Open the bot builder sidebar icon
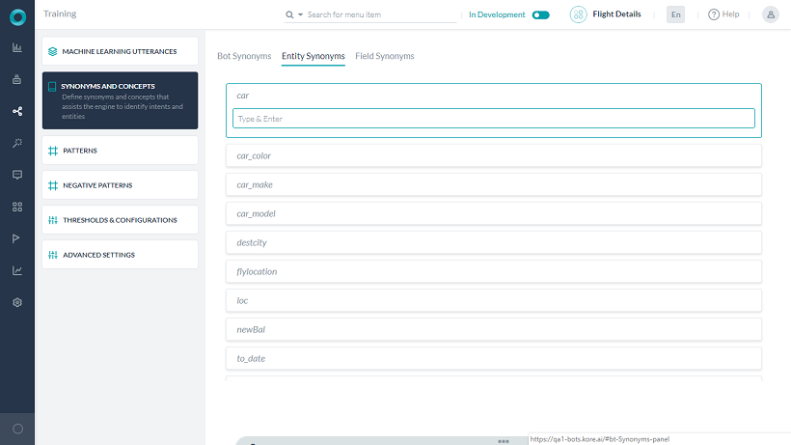This screenshot has height=445, width=791. (17, 79)
